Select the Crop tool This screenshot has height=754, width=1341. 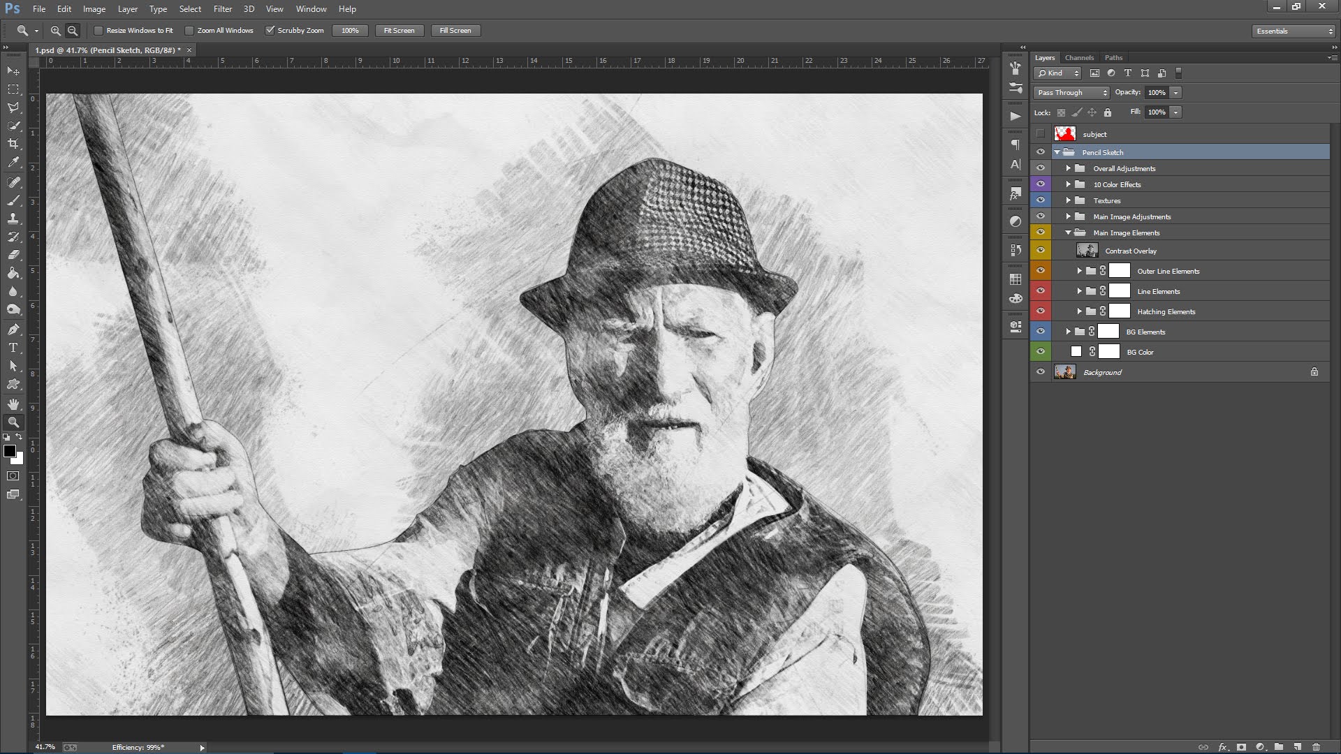(13, 144)
